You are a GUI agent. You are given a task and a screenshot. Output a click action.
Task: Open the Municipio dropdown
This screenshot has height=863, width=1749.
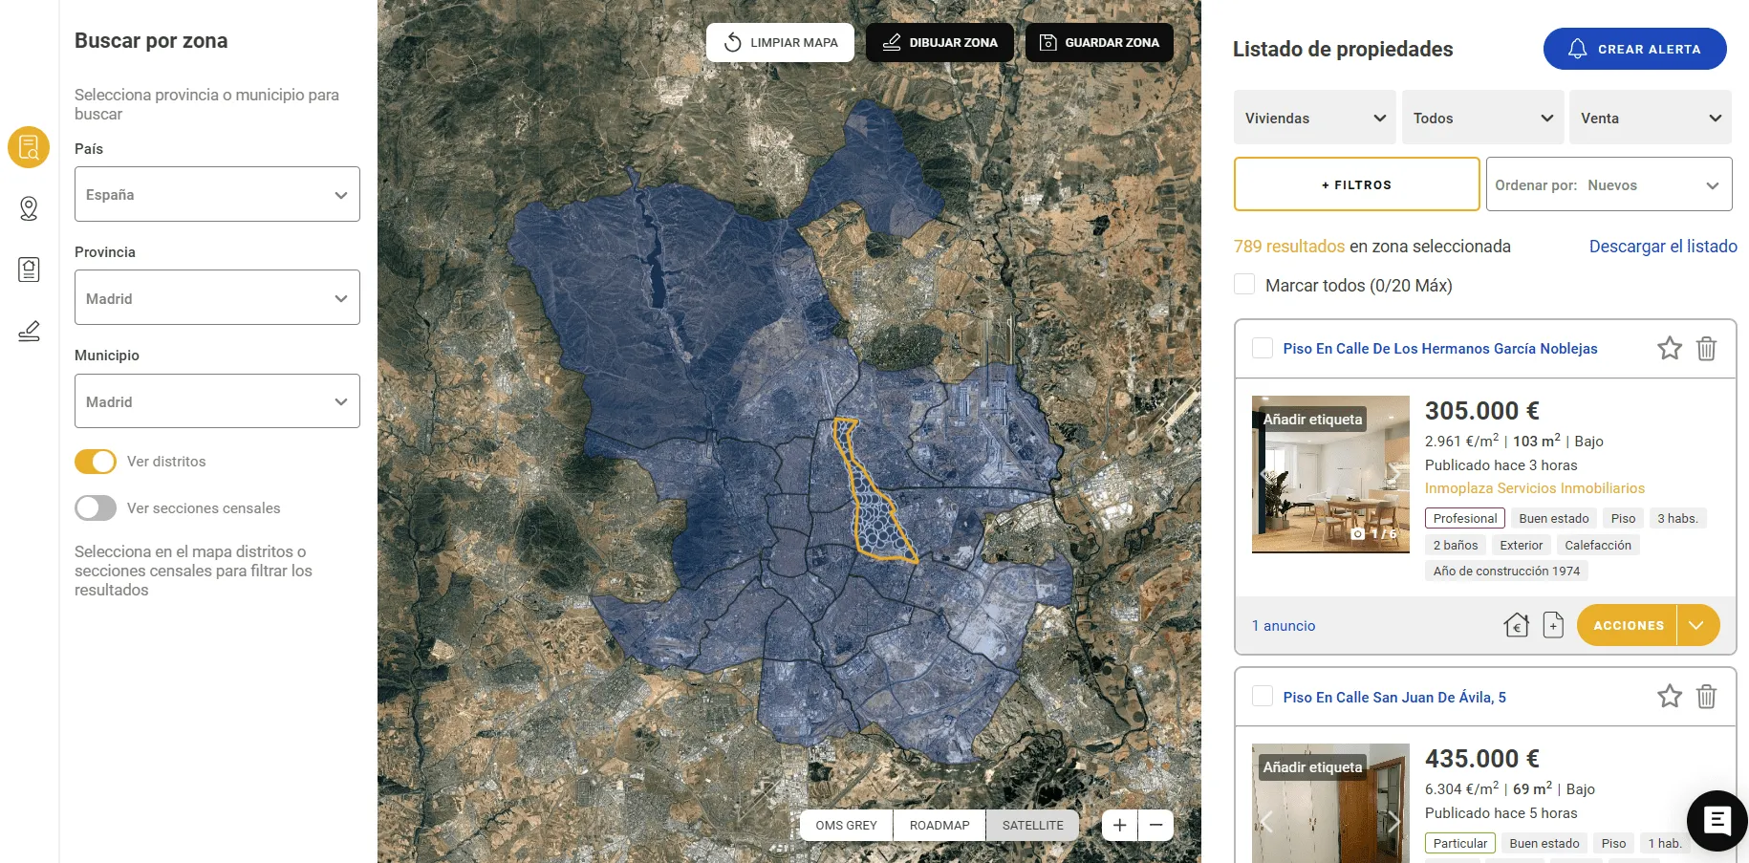[217, 401]
